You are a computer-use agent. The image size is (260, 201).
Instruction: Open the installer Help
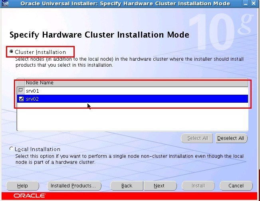click(22, 186)
